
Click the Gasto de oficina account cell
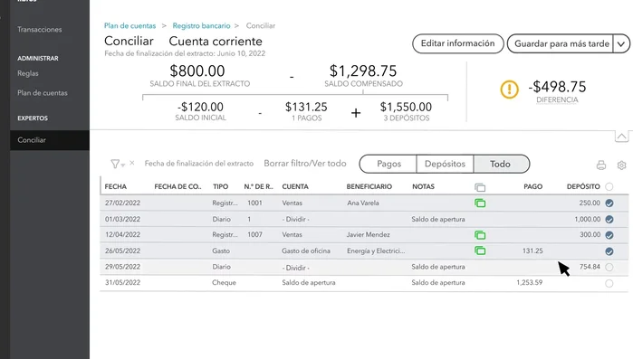pos(306,250)
